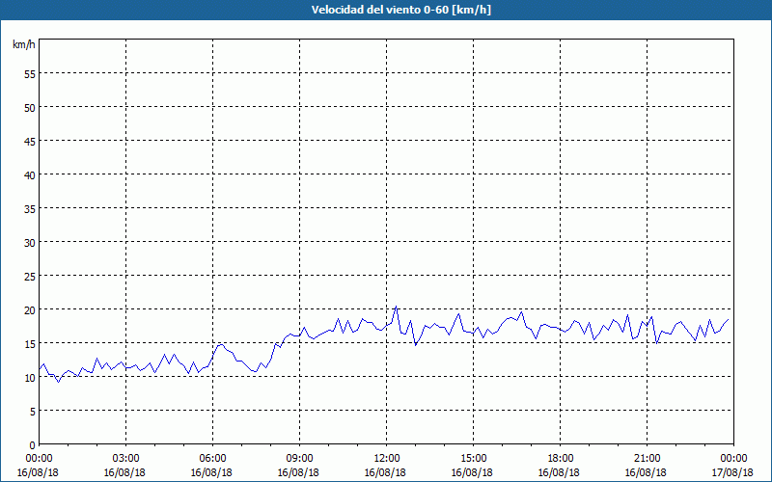
Task: Select the 21:00 time label
Action: click(648, 458)
